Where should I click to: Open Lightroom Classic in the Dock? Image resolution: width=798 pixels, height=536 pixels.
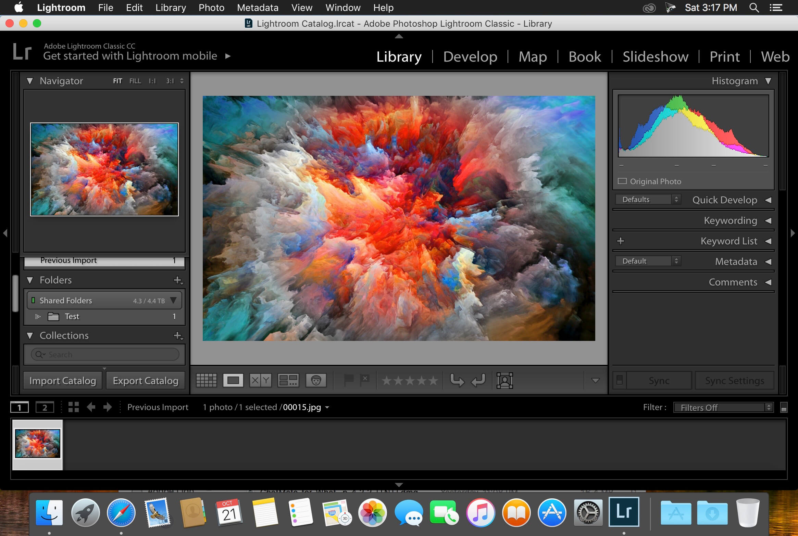click(624, 513)
